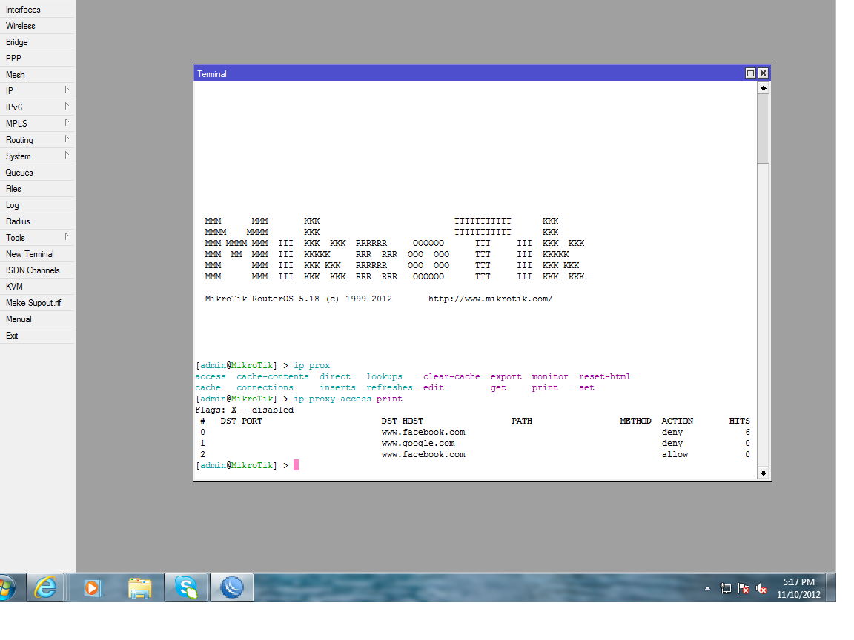Screen dimensions: 854x640
Task: Open Internet Explorer from the taskbar
Action: tap(45, 587)
